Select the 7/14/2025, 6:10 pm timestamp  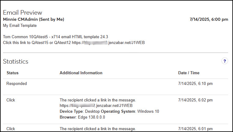click(x=195, y=83)
